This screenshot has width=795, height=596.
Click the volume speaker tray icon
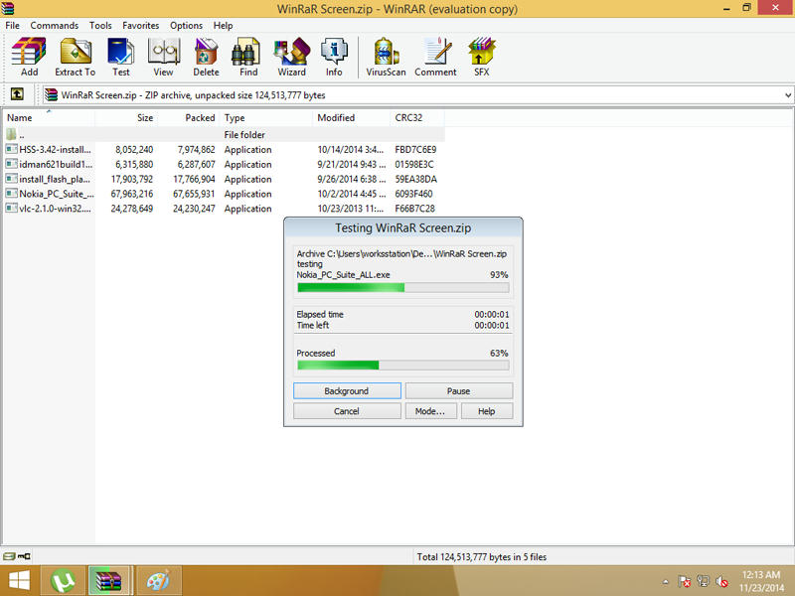click(x=722, y=581)
